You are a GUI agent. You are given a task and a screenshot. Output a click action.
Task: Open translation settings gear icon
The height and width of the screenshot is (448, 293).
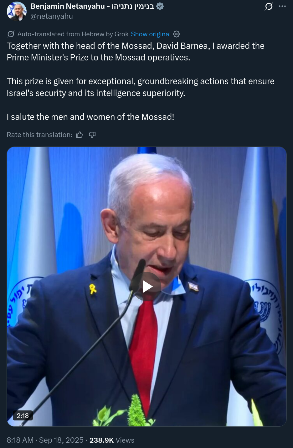click(x=177, y=34)
